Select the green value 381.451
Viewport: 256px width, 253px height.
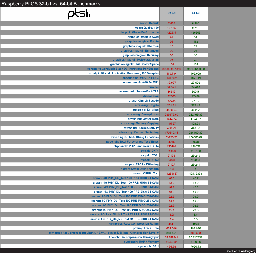coord(172,233)
